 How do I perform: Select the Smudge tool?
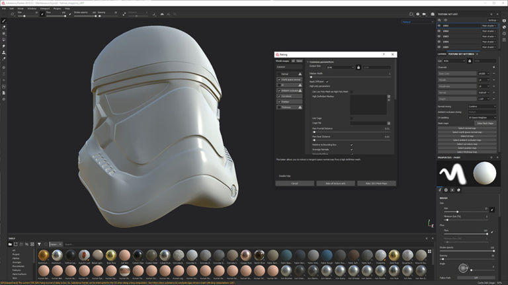[3, 46]
